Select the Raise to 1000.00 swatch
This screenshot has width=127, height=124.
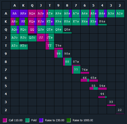(x=69, y=120)
